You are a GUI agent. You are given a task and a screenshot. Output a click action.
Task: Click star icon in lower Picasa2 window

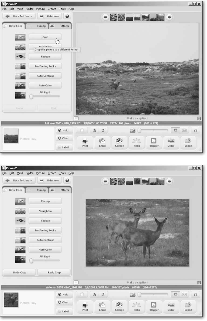pyautogui.click(x=82, y=294)
